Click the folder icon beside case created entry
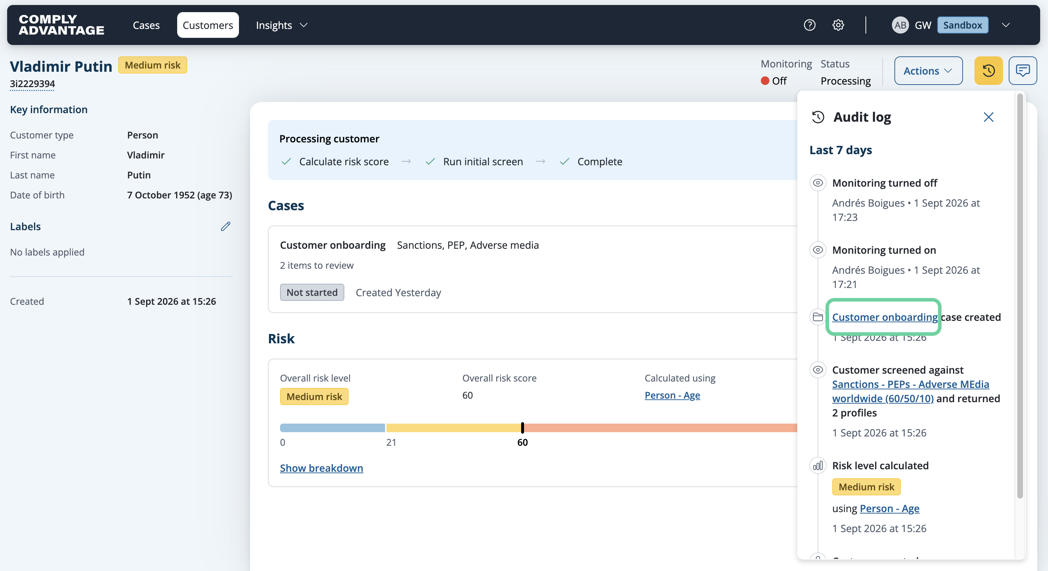 (x=818, y=317)
